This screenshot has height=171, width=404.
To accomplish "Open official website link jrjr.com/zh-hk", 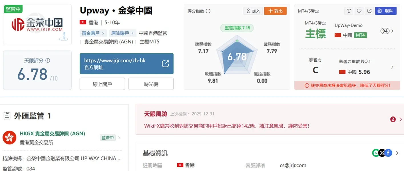I will pyautogui.click(x=126, y=64).
